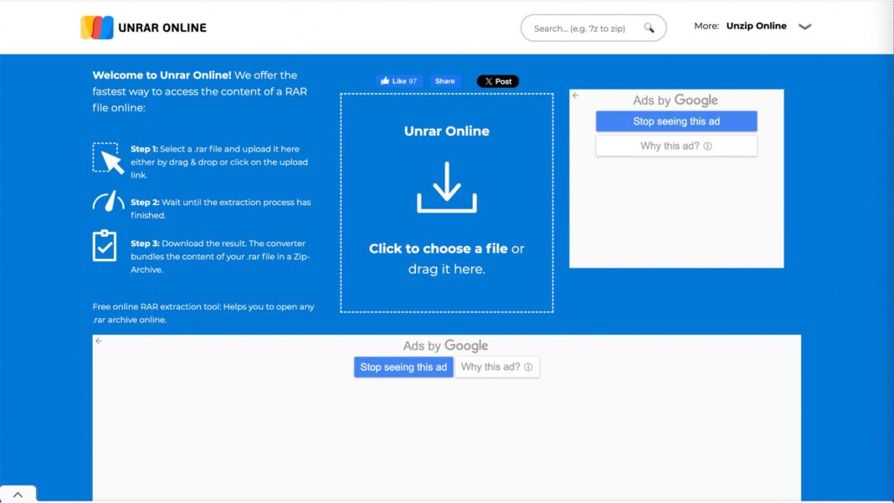Click the cursor arrow icon for Step 1
Viewport: 894px width, 503px height.
tap(108, 157)
